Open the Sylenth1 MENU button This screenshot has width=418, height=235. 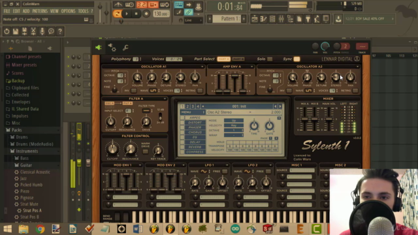click(x=192, y=112)
